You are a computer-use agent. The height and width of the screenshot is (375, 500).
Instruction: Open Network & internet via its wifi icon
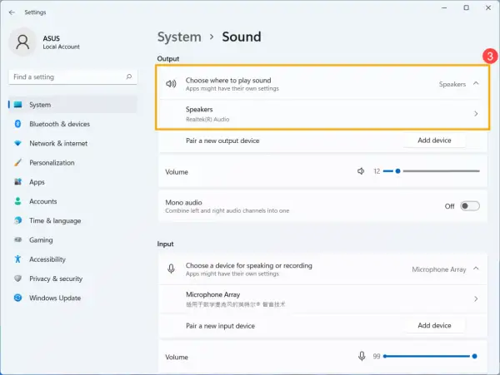tap(17, 143)
